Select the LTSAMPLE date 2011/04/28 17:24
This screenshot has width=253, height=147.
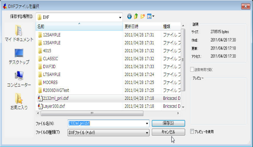(139, 74)
